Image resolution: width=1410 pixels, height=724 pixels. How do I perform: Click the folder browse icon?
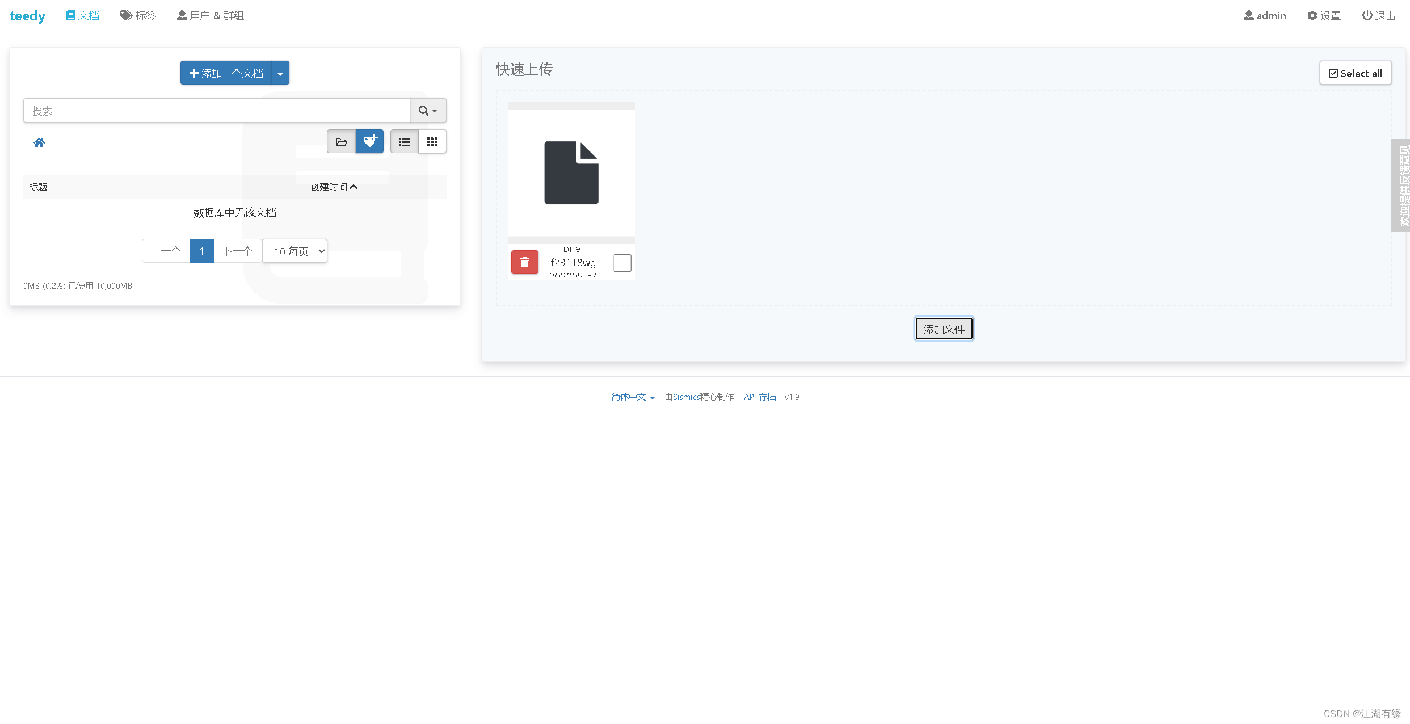(x=342, y=141)
